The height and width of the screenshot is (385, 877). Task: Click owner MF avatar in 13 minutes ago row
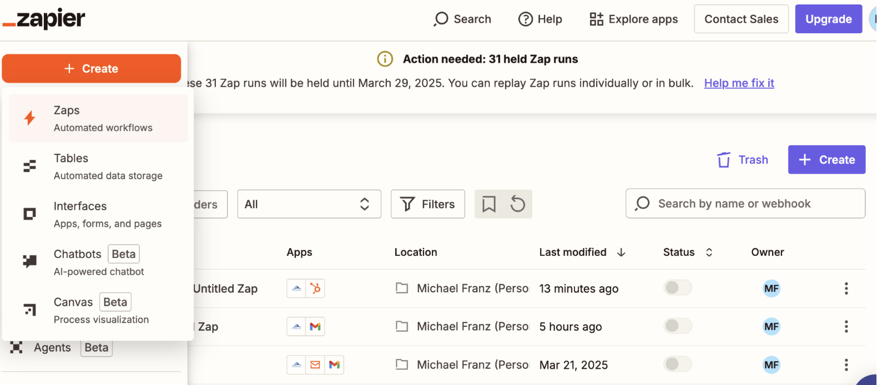click(772, 288)
